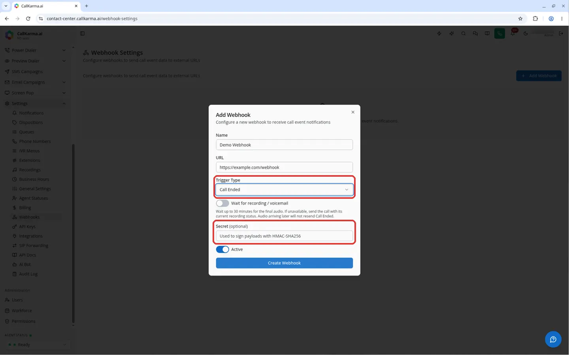
Task: Toggle the sidebar panel icon
Action: pyautogui.click(x=83, y=34)
